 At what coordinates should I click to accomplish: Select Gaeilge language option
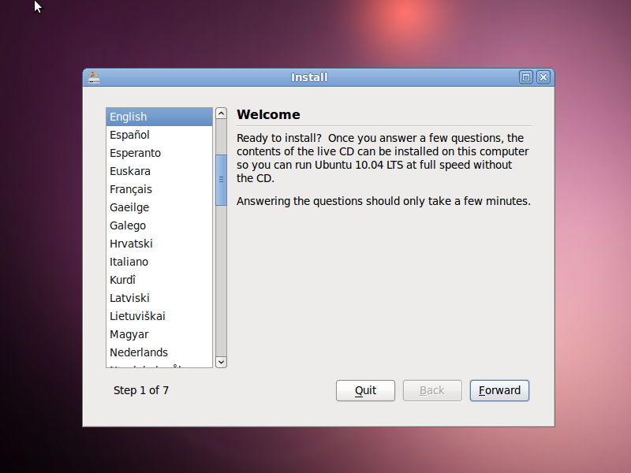[x=129, y=207]
